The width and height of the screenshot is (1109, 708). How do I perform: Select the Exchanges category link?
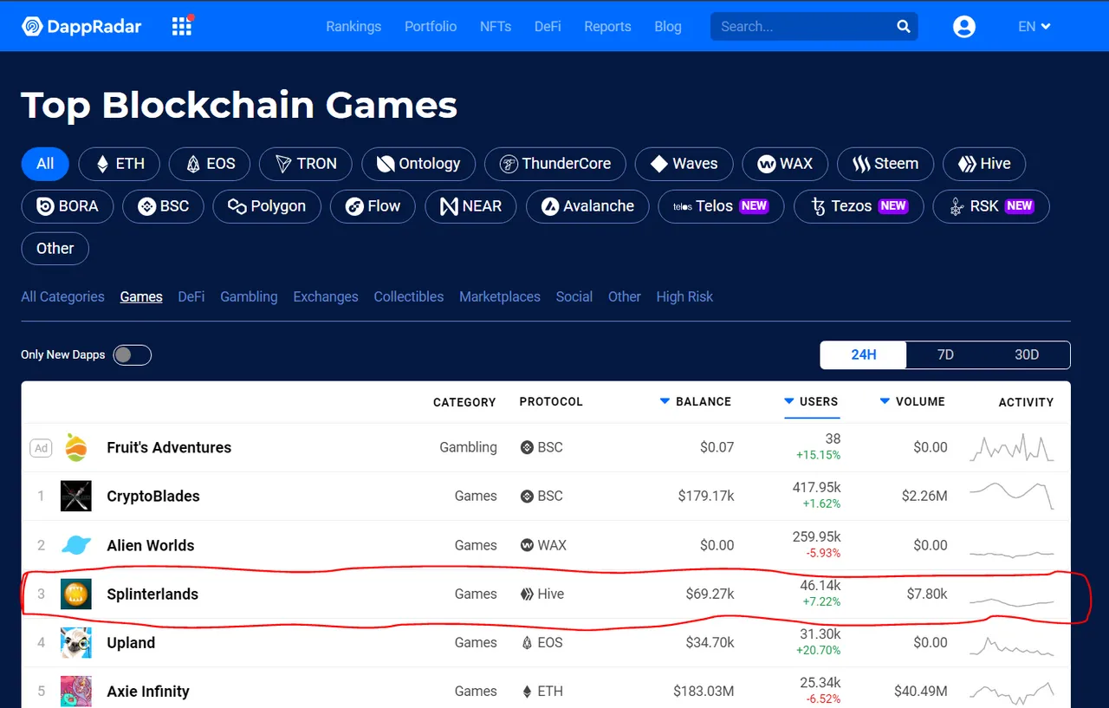pyautogui.click(x=326, y=296)
